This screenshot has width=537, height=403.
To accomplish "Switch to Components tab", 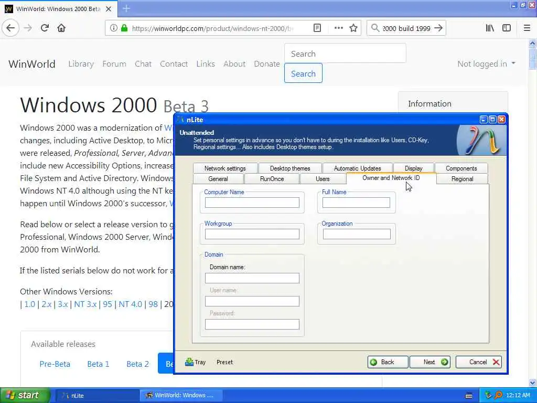I will click(x=461, y=168).
